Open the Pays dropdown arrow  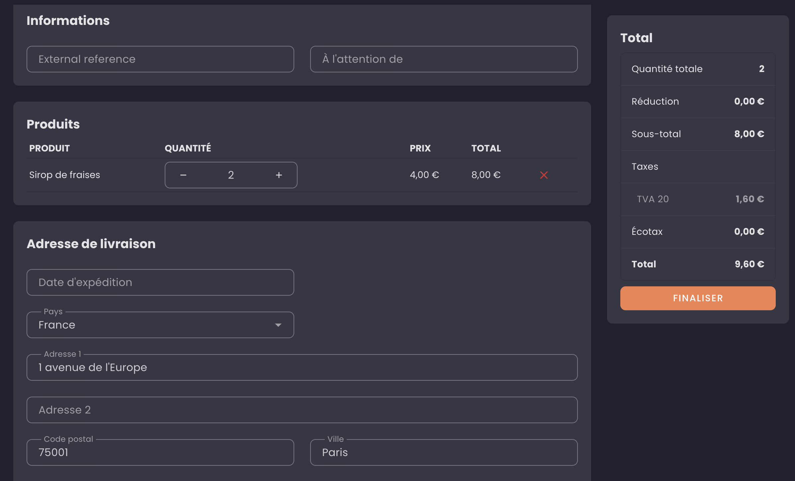click(x=278, y=325)
